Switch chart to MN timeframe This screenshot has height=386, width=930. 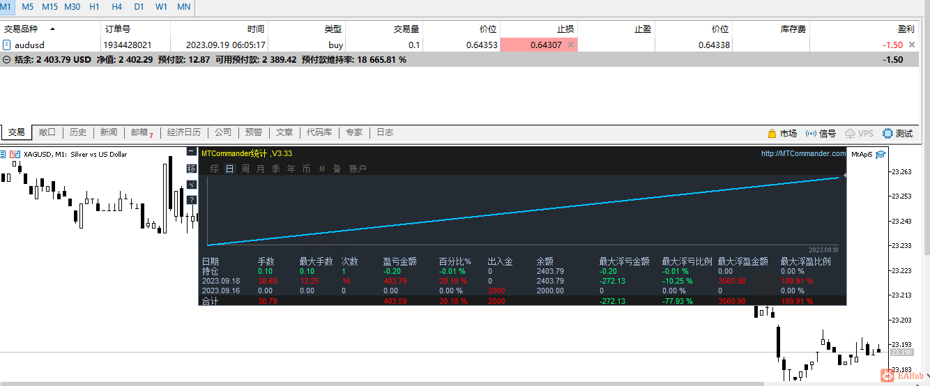coord(183,6)
